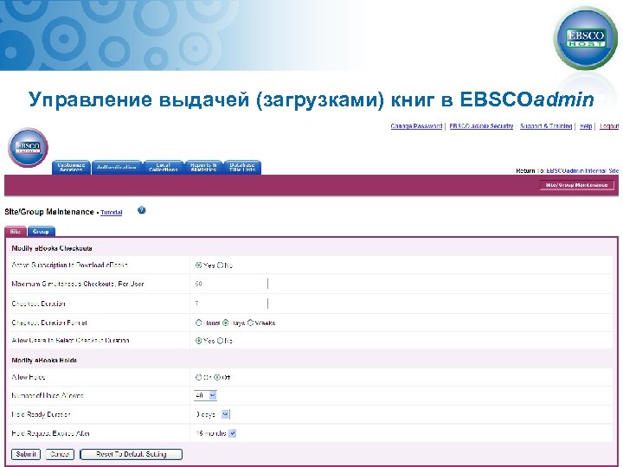Image resolution: width=623 pixels, height=467 pixels.
Task: Open the Local Collections tab
Action: (164, 167)
